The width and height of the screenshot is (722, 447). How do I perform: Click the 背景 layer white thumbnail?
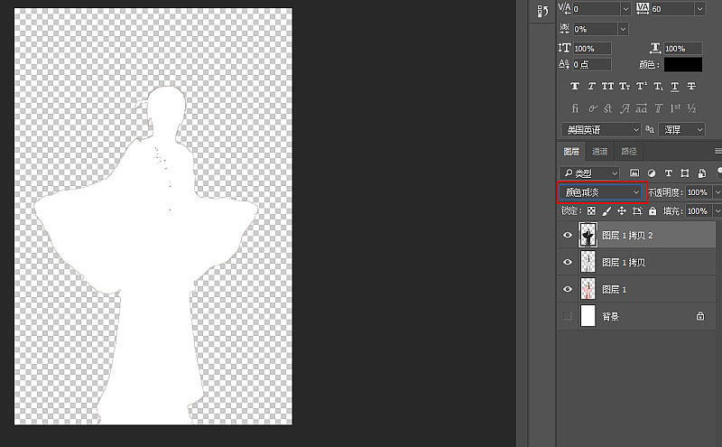point(588,316)
